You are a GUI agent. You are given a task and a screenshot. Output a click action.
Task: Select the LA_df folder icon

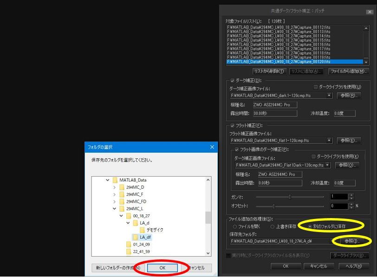[136, 237]
